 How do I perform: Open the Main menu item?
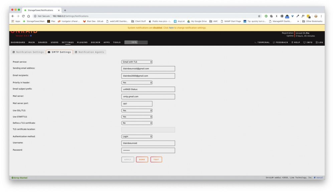pos(31,42)
